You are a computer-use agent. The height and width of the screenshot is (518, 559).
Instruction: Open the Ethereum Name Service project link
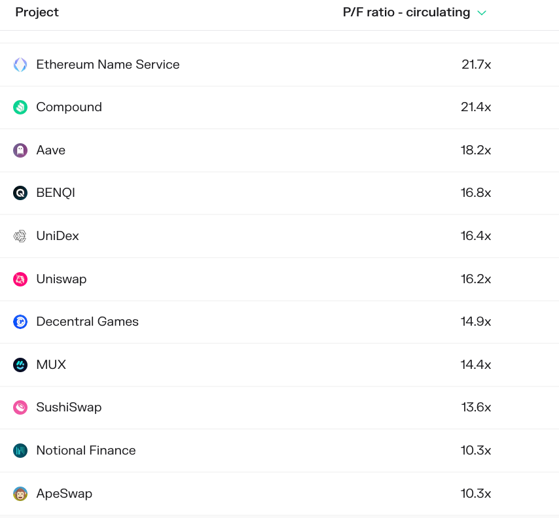108,65
